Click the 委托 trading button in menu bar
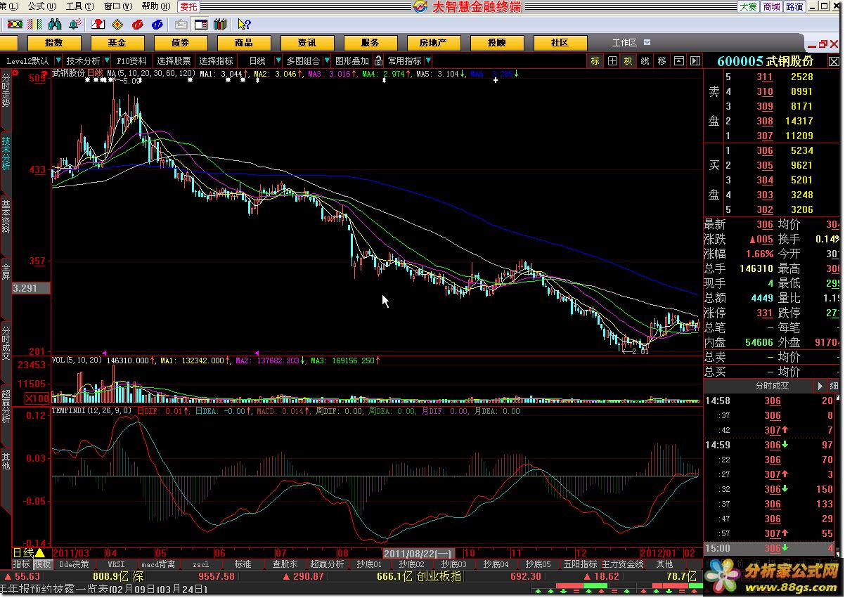The width and height of the screenshot is (845, 598). pos(188,6)
